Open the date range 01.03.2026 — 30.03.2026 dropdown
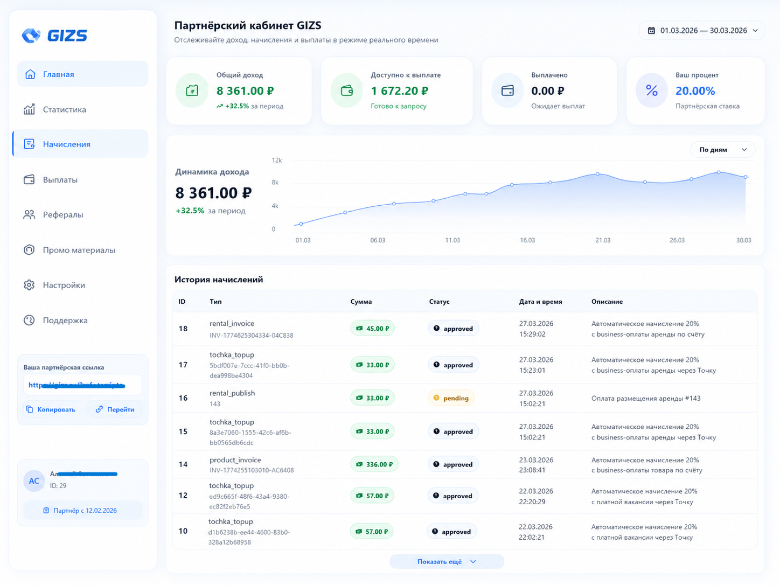 click(x=702, y=31)
